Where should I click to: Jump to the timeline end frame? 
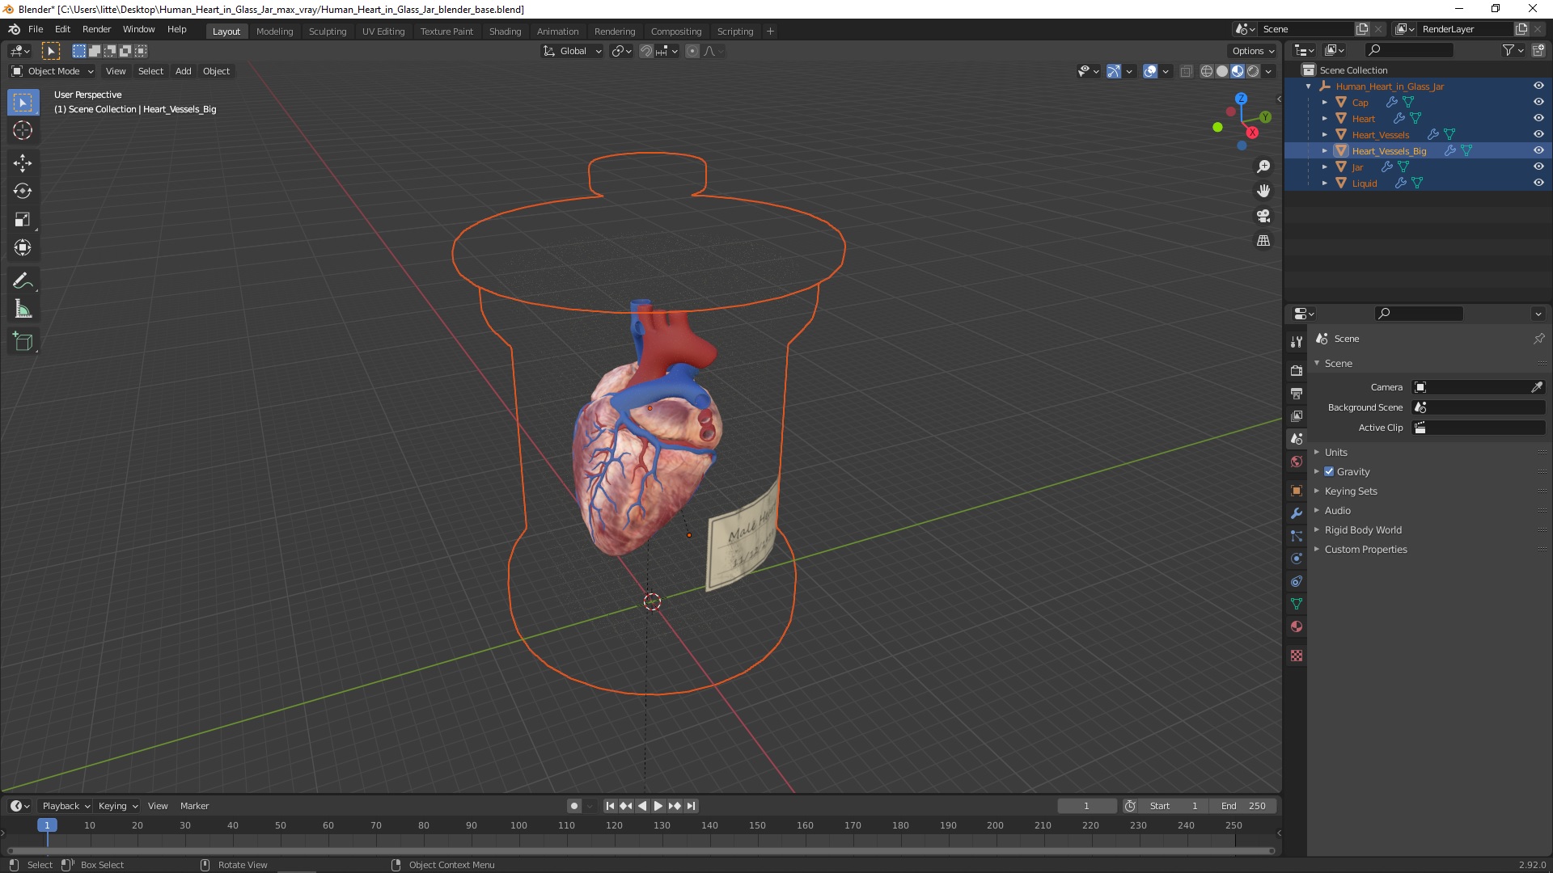691,806
